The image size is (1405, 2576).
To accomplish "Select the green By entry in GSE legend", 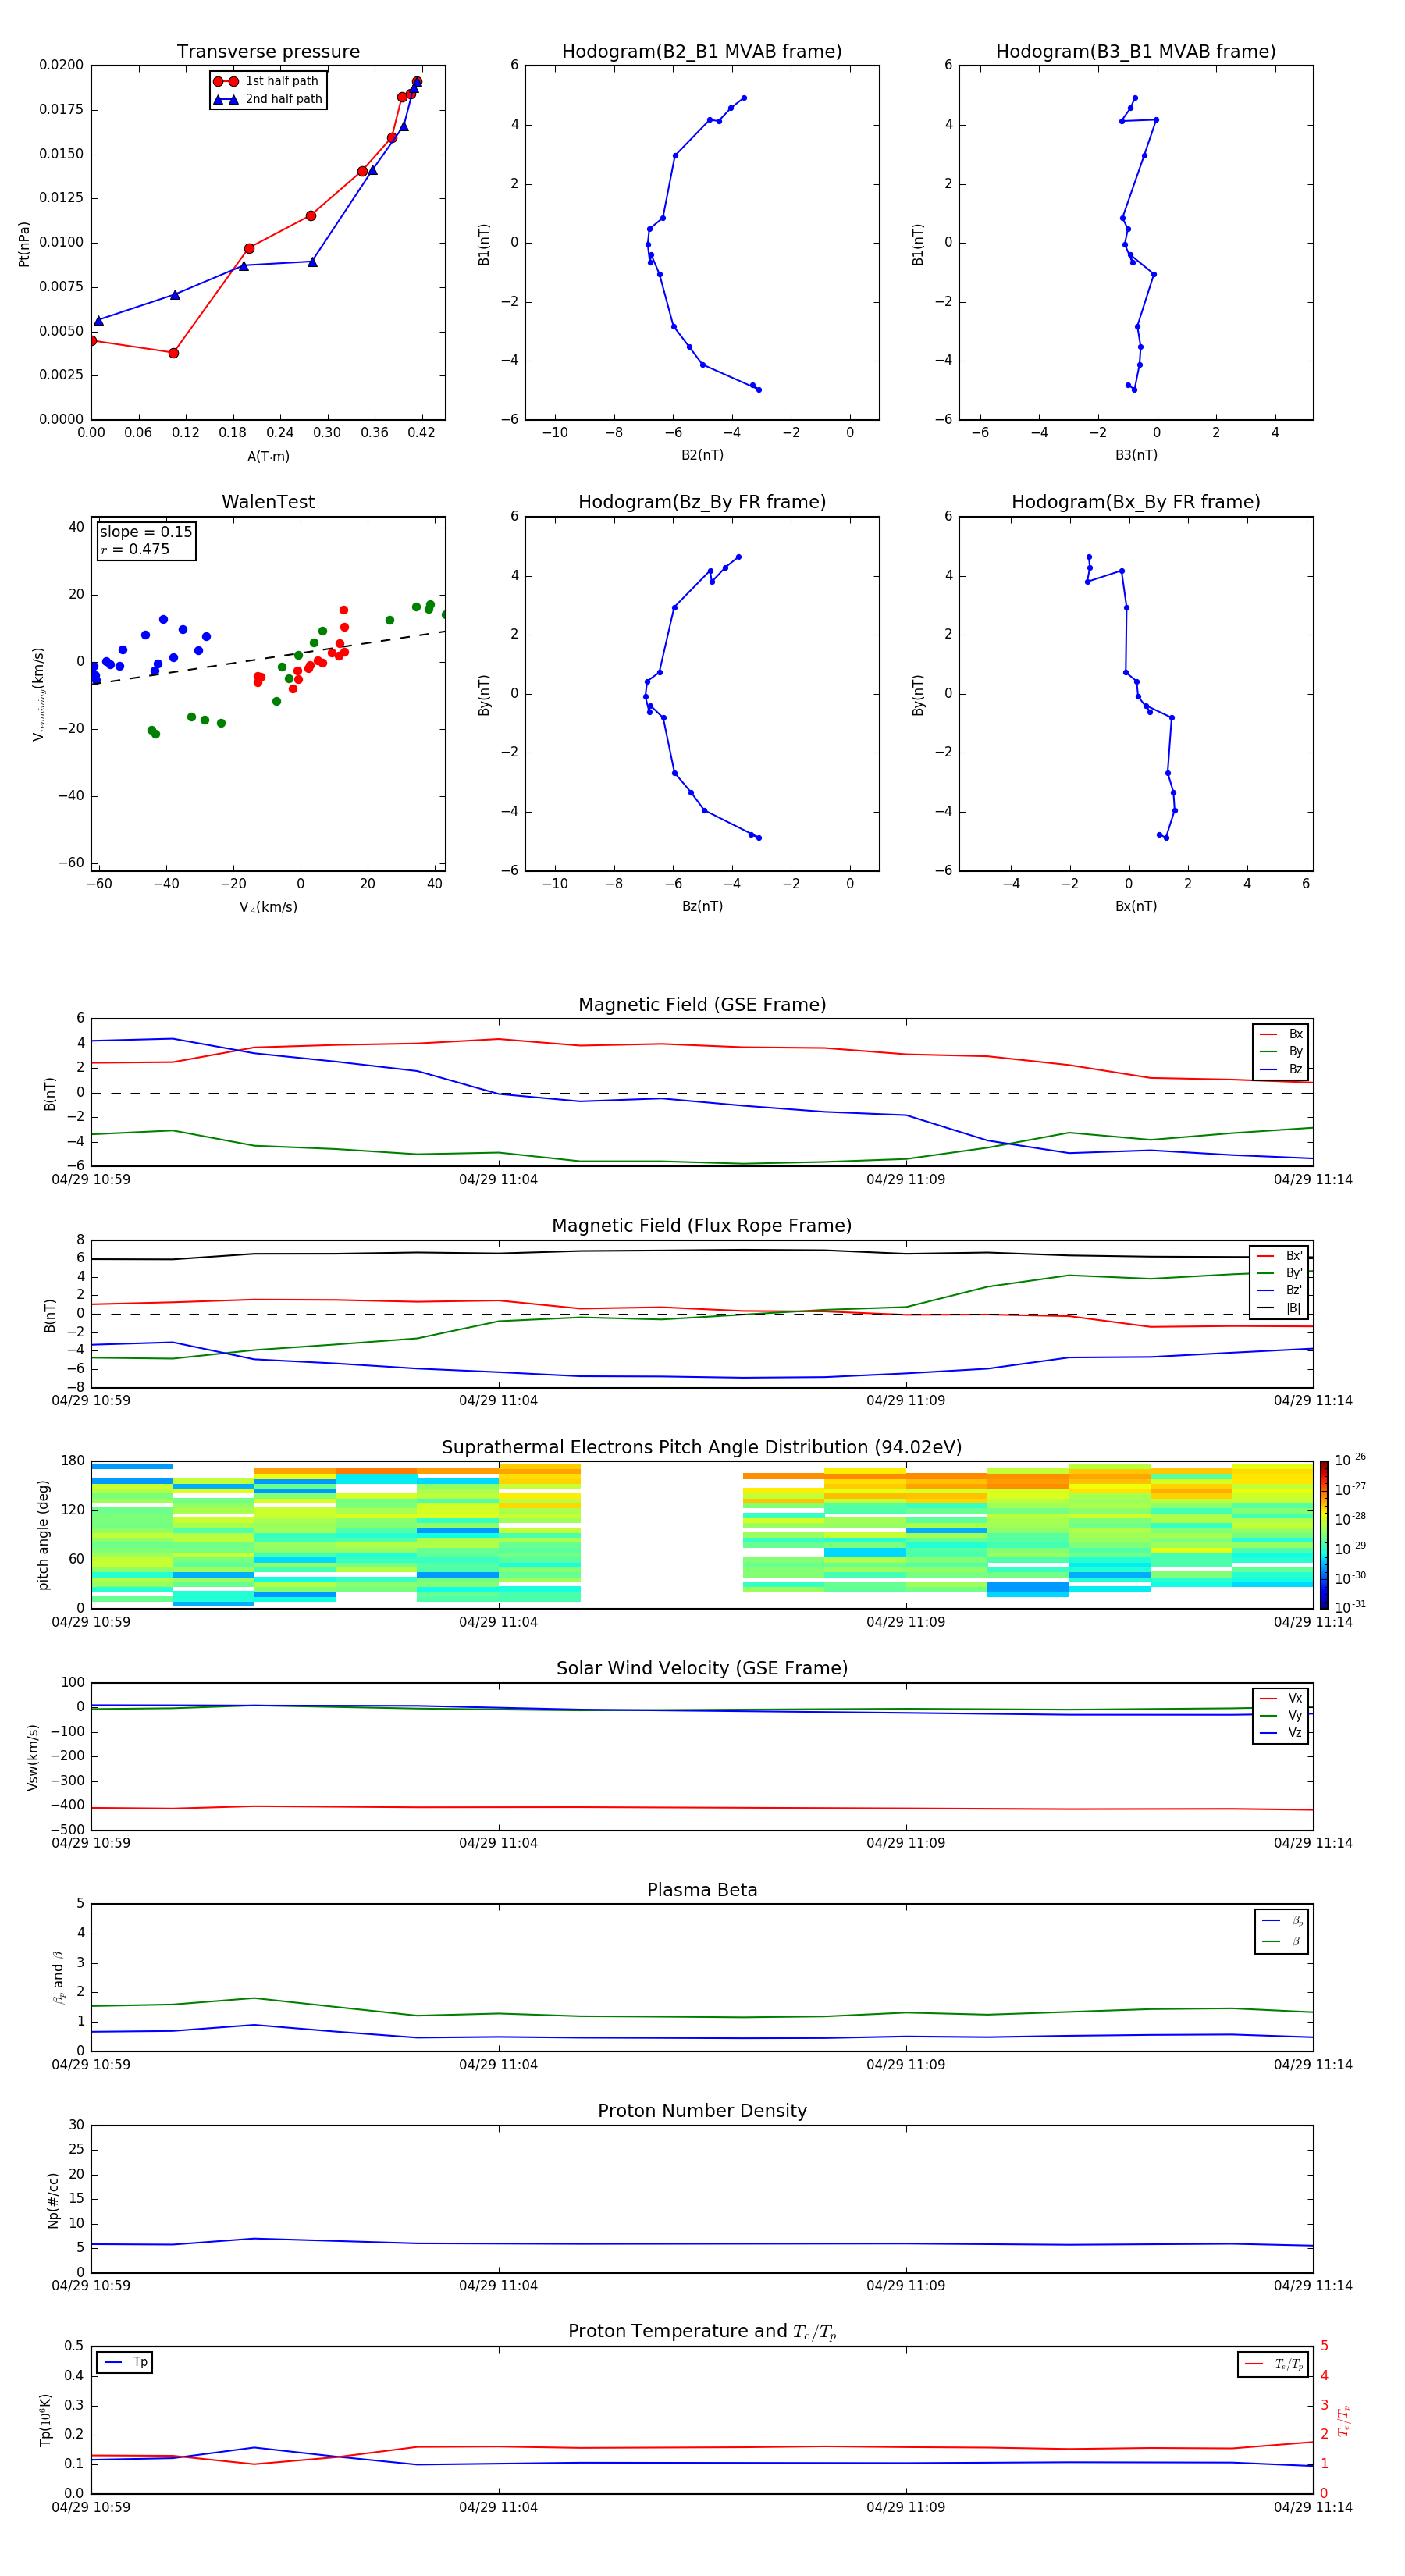I will pyautogui.click(x=1281, y=1051).
